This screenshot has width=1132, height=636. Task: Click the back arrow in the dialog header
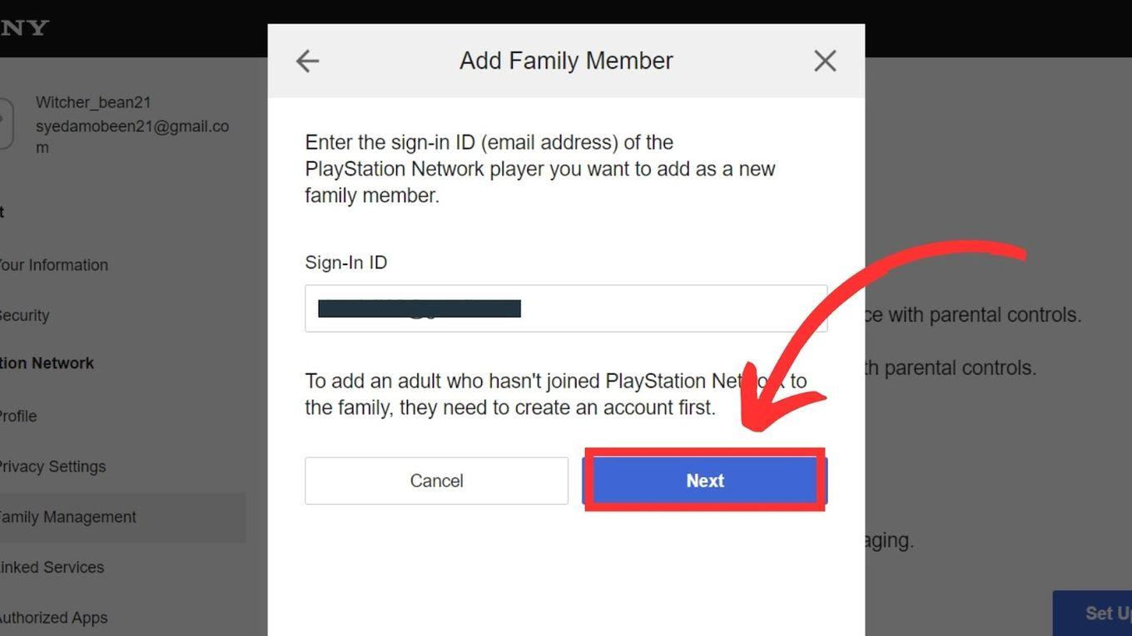[306, 60]
